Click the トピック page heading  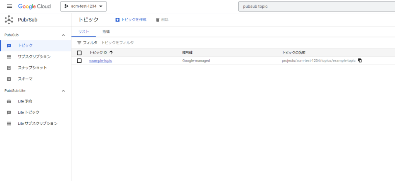(x=88, y=20)
